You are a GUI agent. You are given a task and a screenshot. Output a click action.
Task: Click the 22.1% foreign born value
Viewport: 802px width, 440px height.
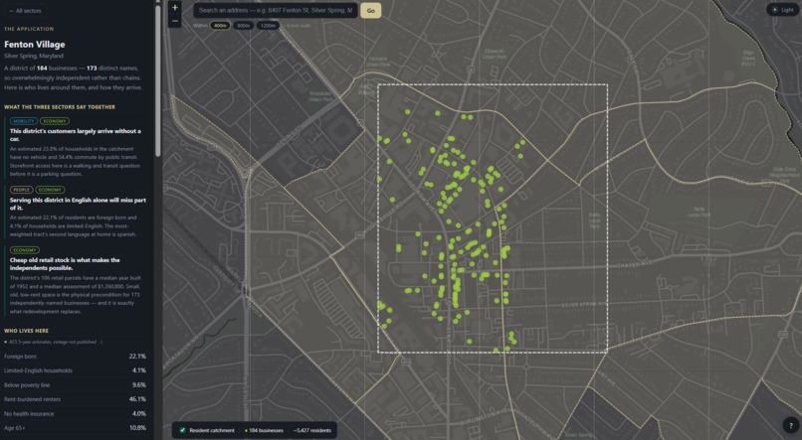click(x=137, y=357)
